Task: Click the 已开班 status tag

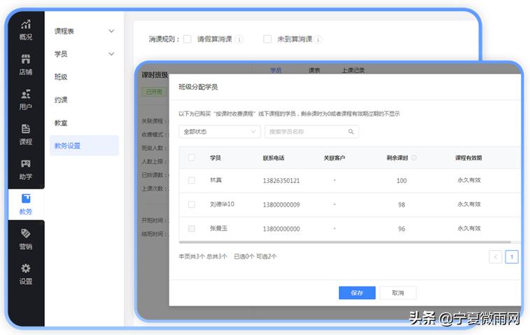Action: point(154,92)
